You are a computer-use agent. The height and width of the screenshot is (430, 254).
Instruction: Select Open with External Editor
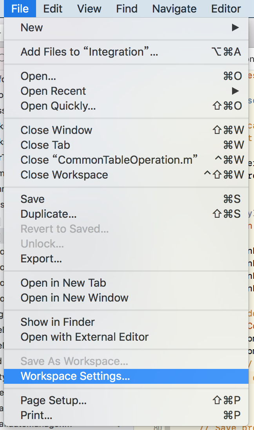click(85, 337)
